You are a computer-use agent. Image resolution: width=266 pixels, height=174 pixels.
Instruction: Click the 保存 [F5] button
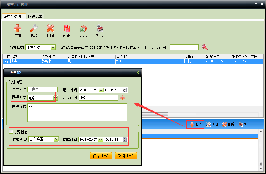tap(101, 156)
